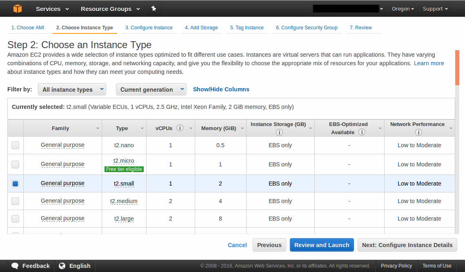Click the EBS-Optimized Available info icon

click(362, 132)
